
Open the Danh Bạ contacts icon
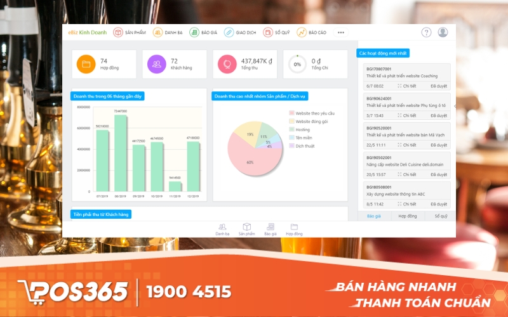click(x=157, y=32)
